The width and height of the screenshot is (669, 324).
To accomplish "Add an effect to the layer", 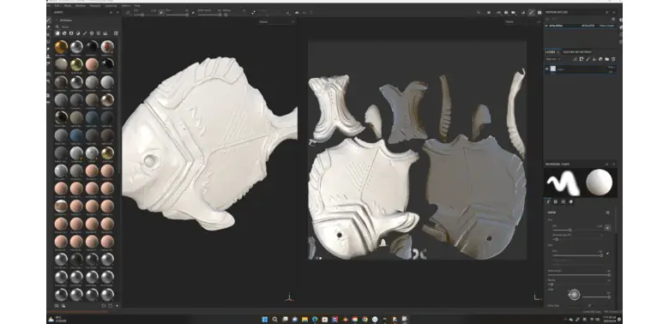I will pos(575,59).
